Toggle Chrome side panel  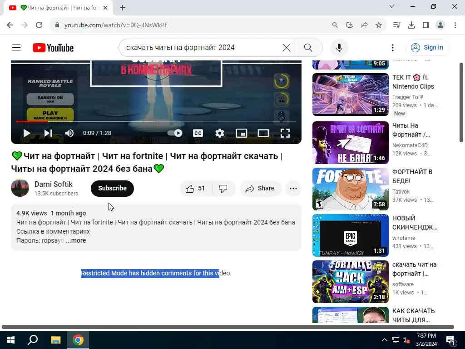coord(426,25)
